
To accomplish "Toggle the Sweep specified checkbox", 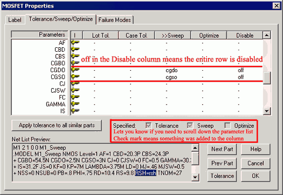I will (190, 125).
